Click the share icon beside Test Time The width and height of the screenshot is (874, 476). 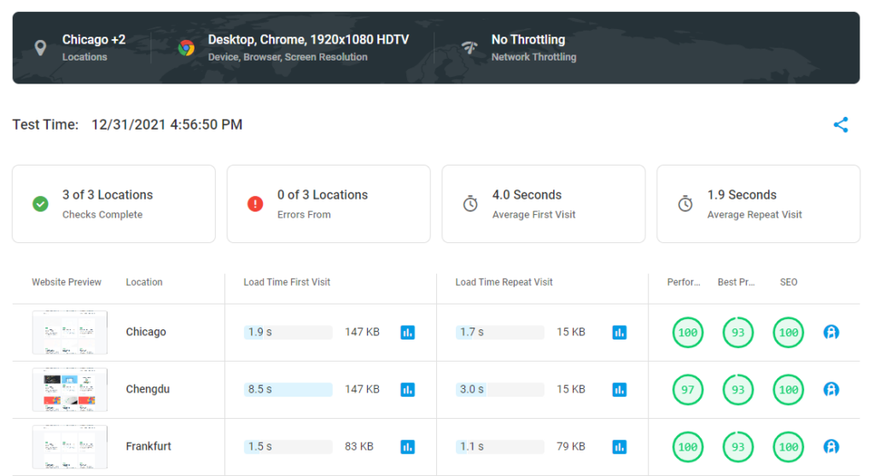(841, 125)
